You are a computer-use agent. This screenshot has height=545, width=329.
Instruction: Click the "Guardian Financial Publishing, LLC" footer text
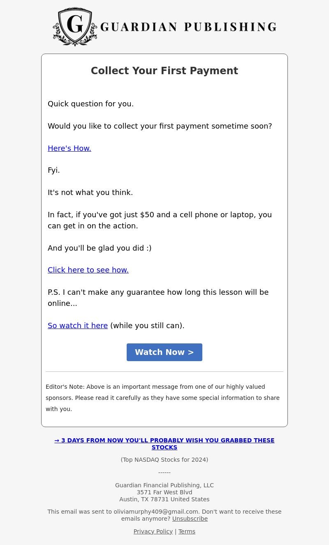click(x=164, y=485)
